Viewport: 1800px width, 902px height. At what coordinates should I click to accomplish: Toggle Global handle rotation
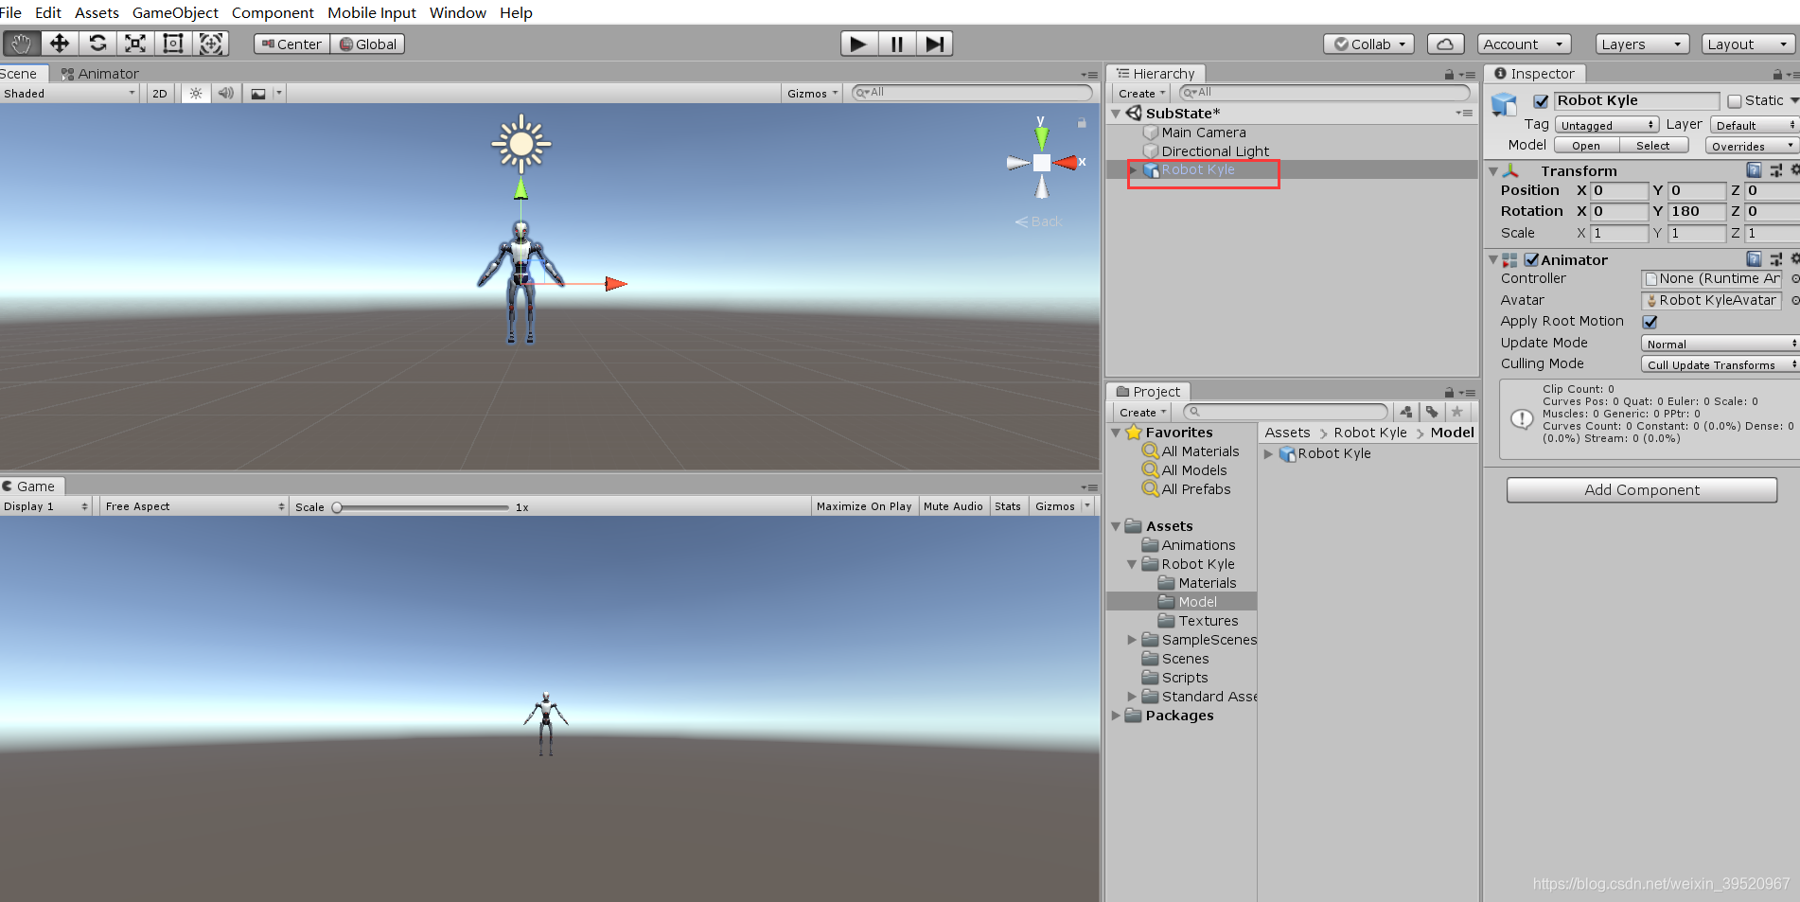pyautogui.click(x=367, y=44)
